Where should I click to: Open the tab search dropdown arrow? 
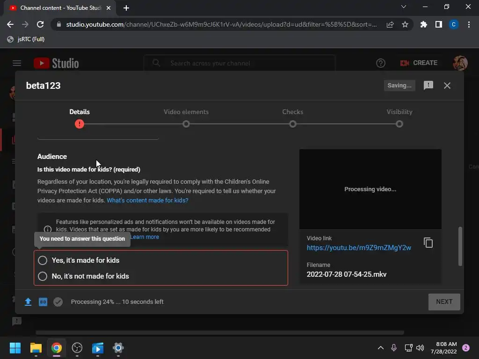pos(404,7)
